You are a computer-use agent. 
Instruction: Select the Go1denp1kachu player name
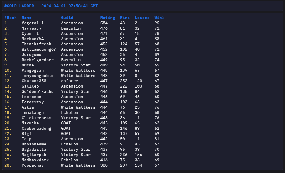(37, 91)
